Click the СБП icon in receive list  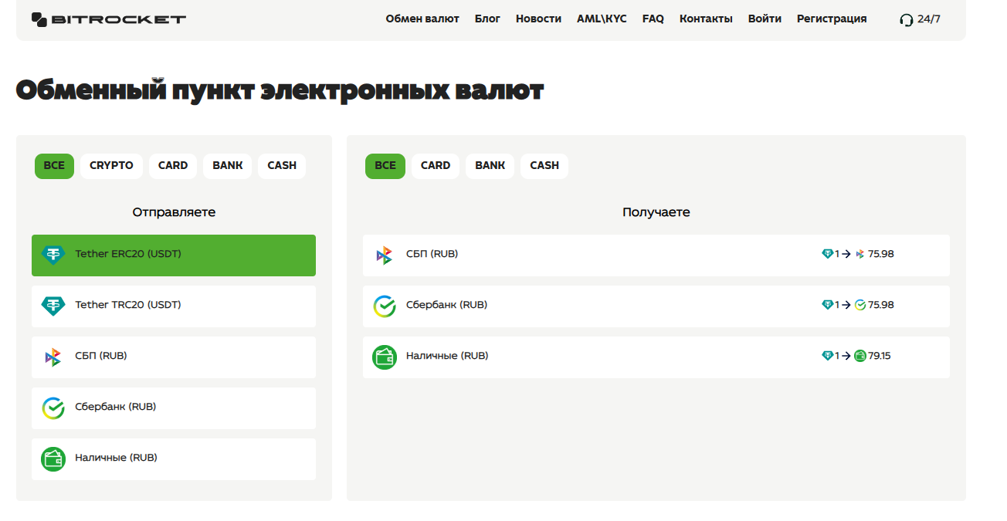(x=384, y=255)
